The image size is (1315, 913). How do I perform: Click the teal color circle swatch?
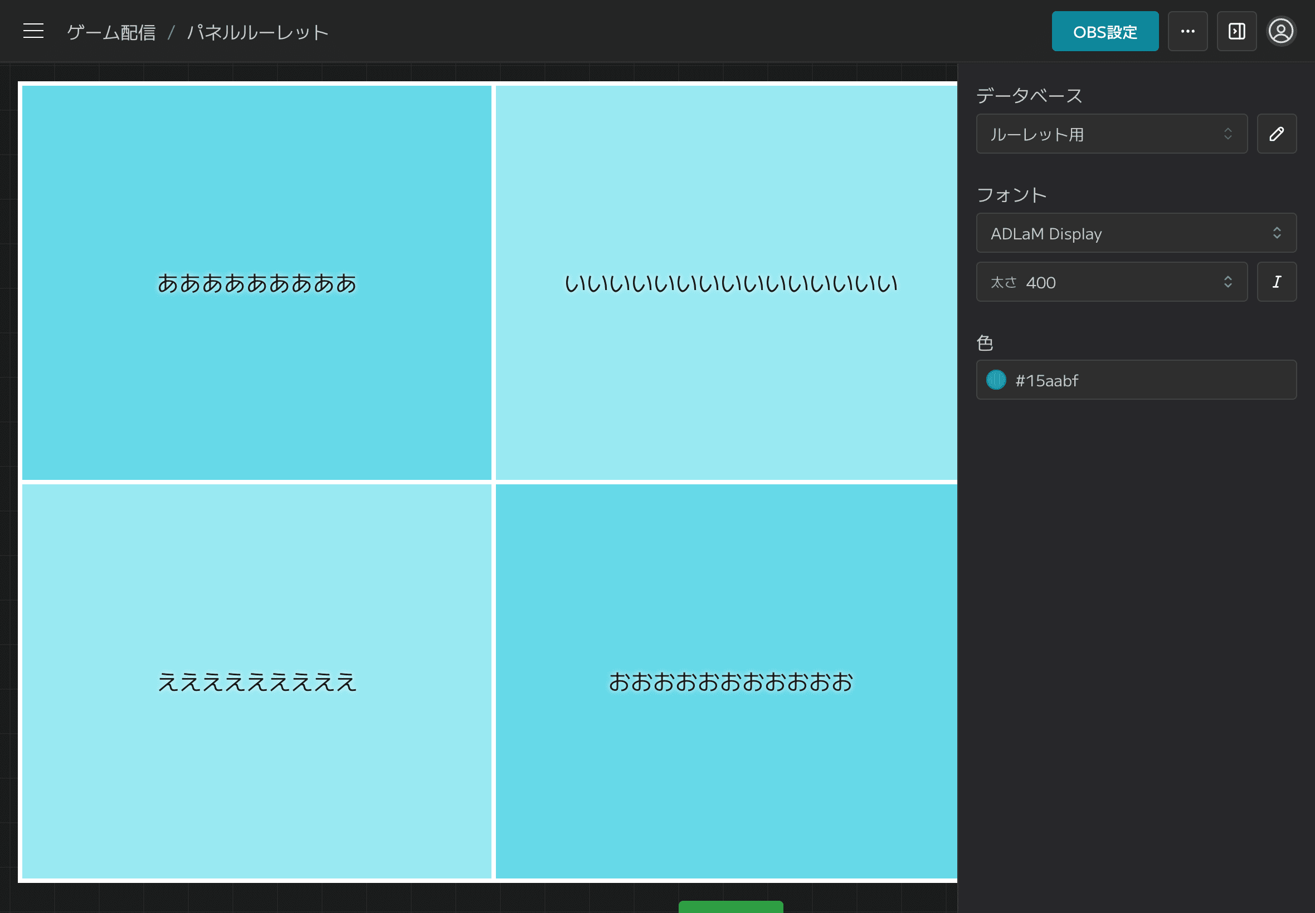pos(996,380)
